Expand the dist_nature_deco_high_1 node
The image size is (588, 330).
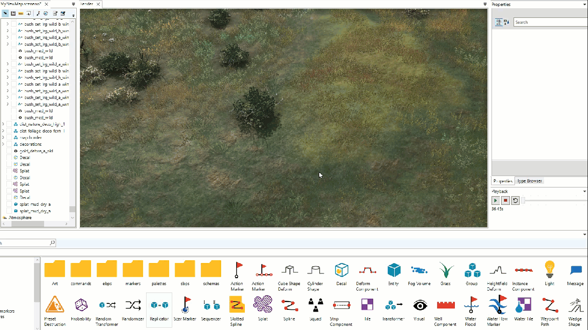tap(3, 124)
